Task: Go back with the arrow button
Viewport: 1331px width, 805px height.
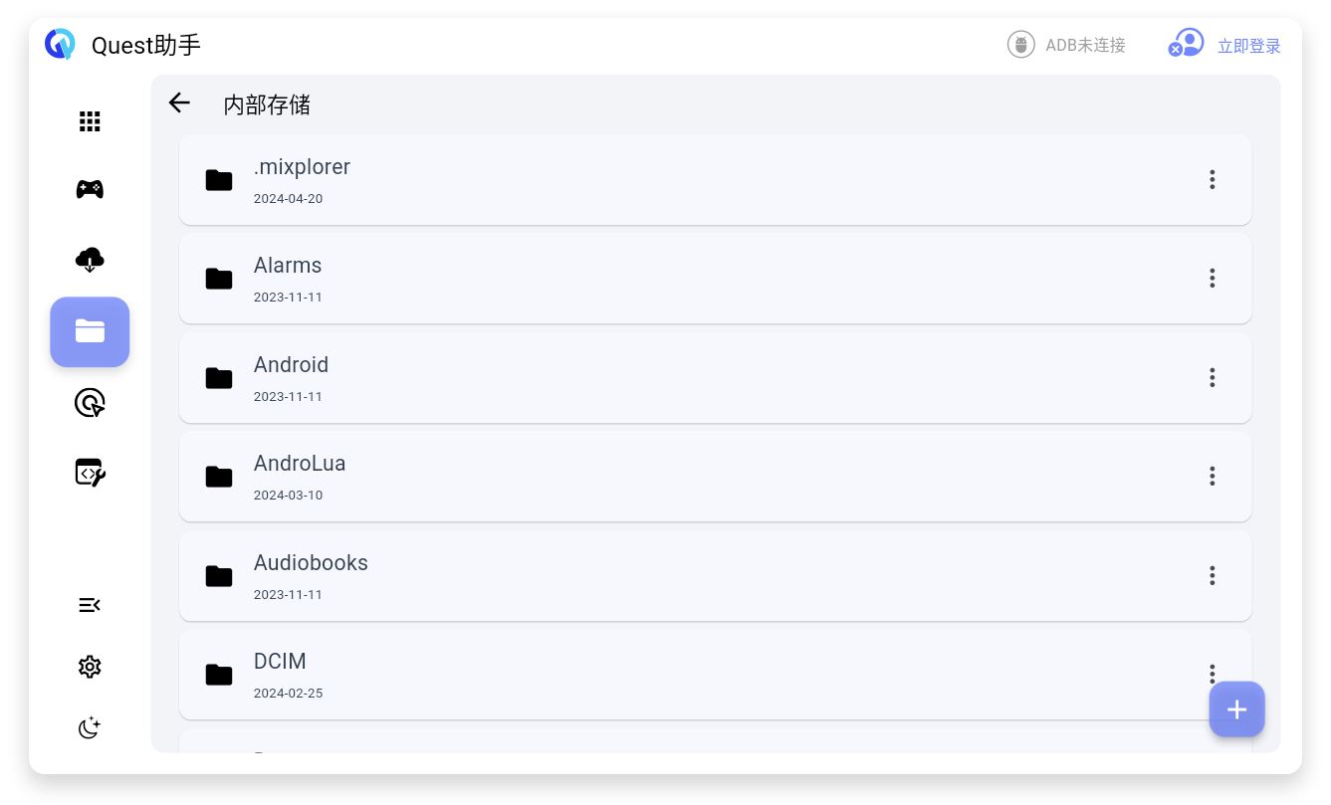Action: pyautogui.click(x=179, y=102)
